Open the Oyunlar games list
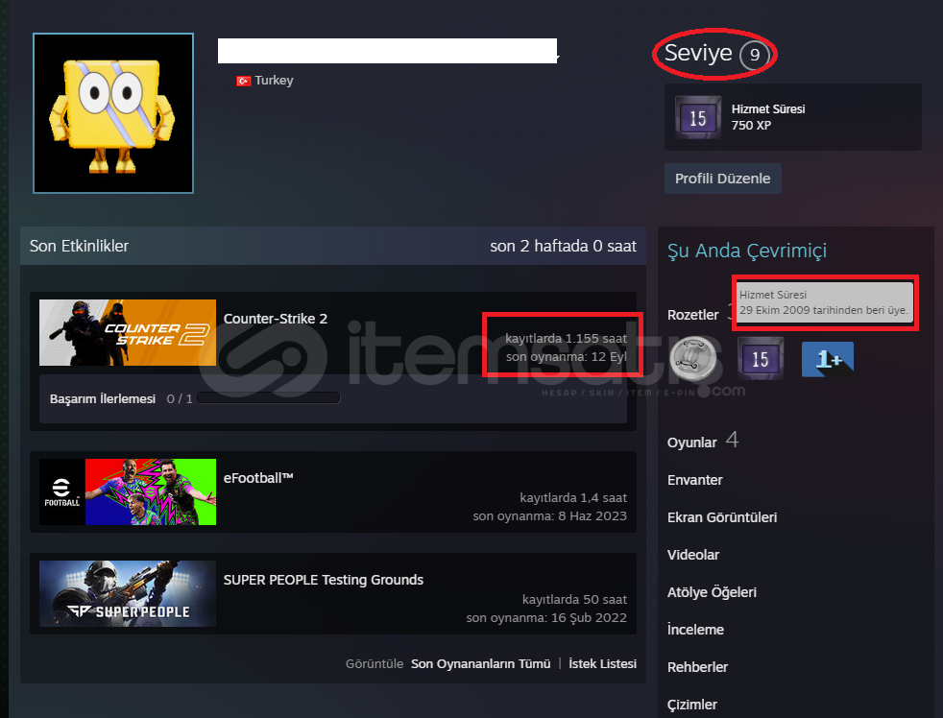This screenshot has width=943, height=718. [692, 443]
